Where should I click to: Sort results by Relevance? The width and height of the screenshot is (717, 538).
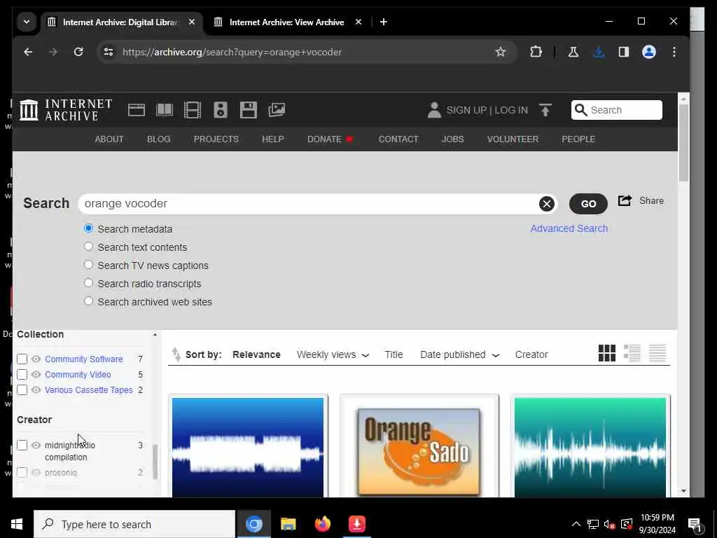(x=256, y=354)
